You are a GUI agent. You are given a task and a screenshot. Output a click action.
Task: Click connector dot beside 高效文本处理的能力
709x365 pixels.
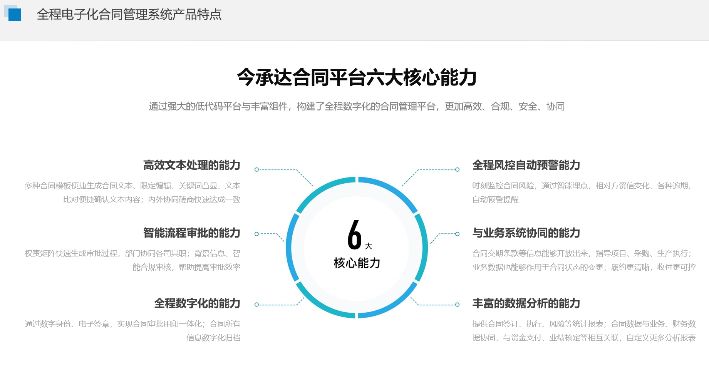click(257, 169)
